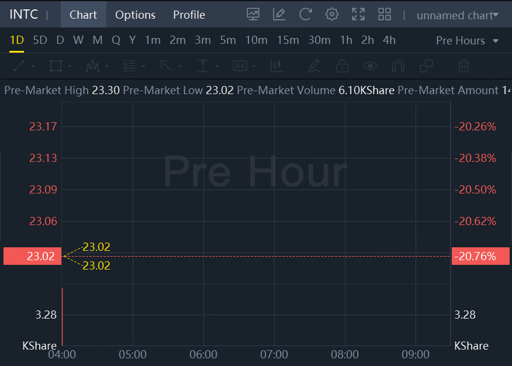Toggle the magnet snap mode

click(398, 66)
